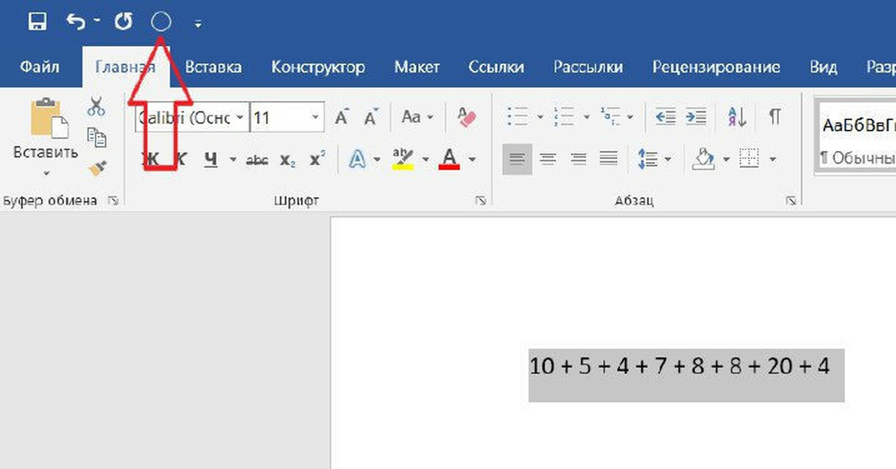Image resolution: width=896 pixels, height=469 pixels.
Task: Customize the Quick Access Toolbar dropdown
Action: (198, 24)
